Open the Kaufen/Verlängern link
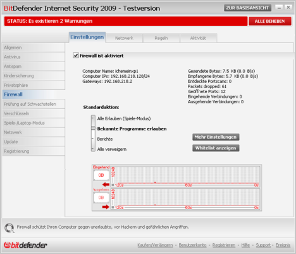Image resolution: width=296 pixels, height=254 pixels. coord(155,245)
